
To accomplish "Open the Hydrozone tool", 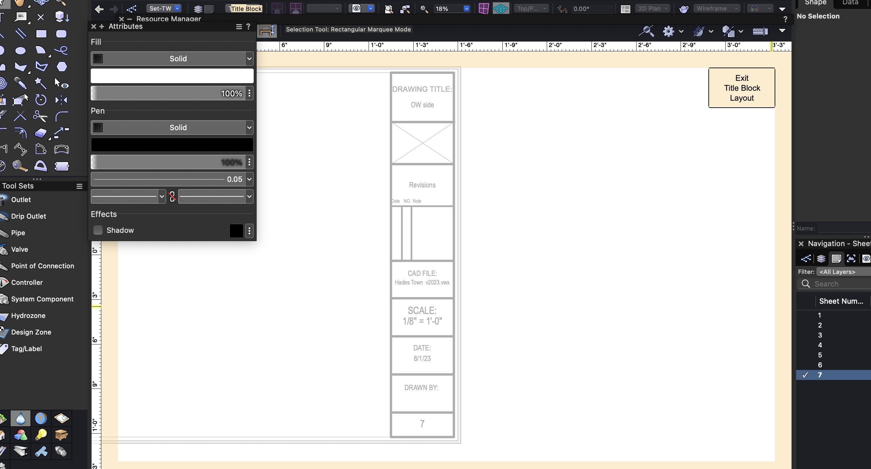I will [x=28, y=316].
